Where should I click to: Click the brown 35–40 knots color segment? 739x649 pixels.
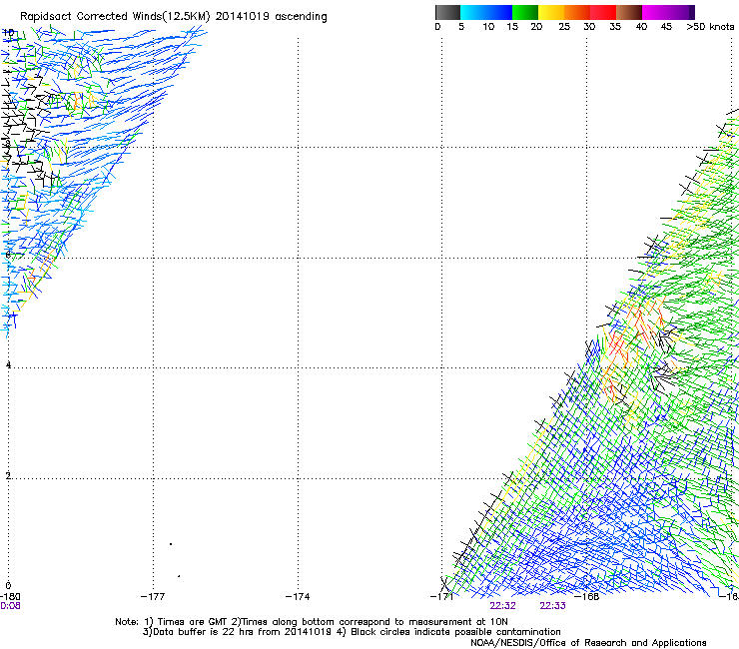click(629, 12)
